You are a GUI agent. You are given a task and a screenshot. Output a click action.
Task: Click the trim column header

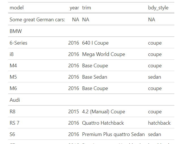pyautogui.click(x=87, y=8)
